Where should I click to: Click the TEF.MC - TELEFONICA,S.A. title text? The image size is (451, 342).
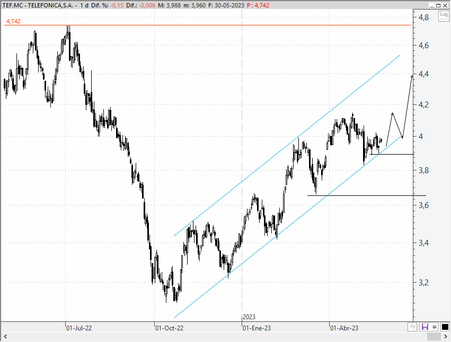38,5
